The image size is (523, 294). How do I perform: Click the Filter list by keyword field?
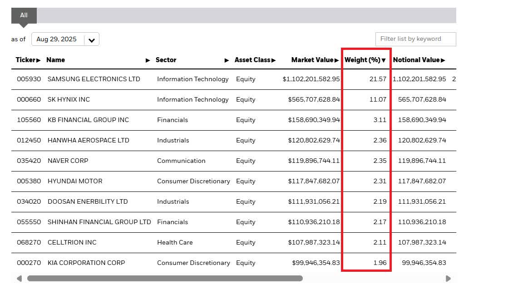[415, 39]
